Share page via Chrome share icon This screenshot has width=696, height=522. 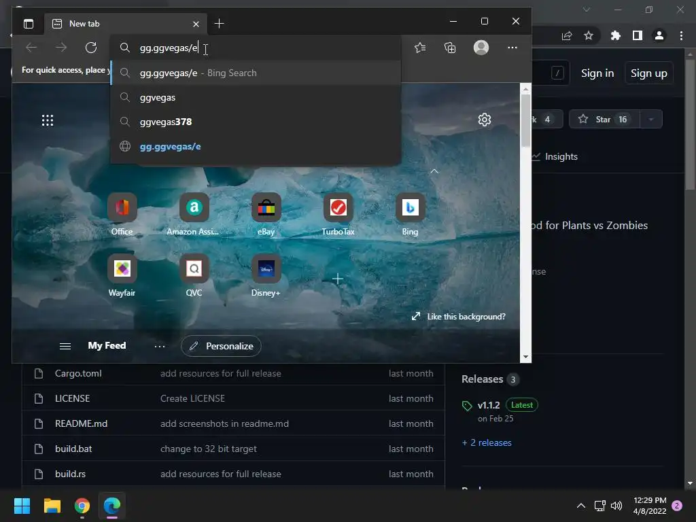pyautogui.click(x=567, y=35)
